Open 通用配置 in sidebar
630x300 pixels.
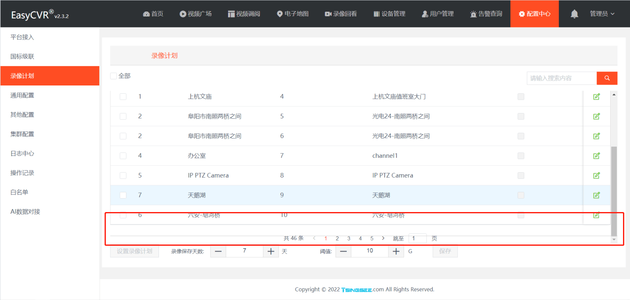point(50,95)
